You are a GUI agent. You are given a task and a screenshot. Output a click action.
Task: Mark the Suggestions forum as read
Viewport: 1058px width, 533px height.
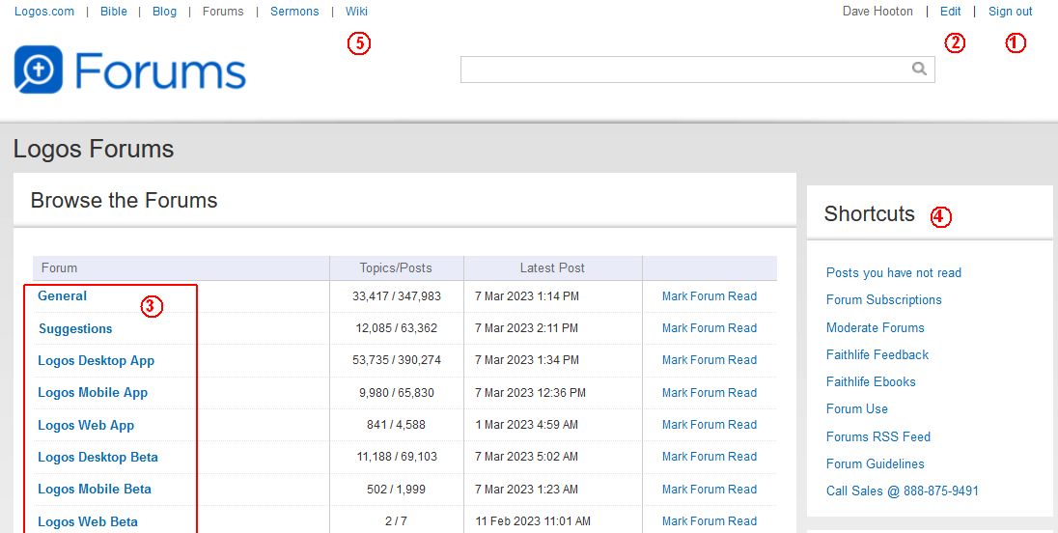tap(710, 328)
